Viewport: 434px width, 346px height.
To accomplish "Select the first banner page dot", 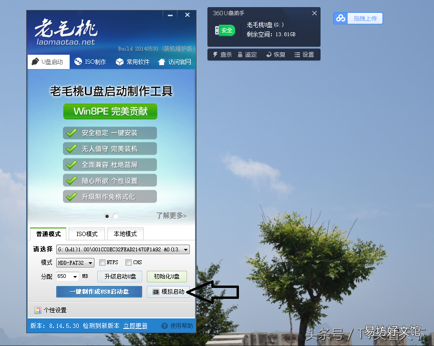I will click(x=107, y=216).
